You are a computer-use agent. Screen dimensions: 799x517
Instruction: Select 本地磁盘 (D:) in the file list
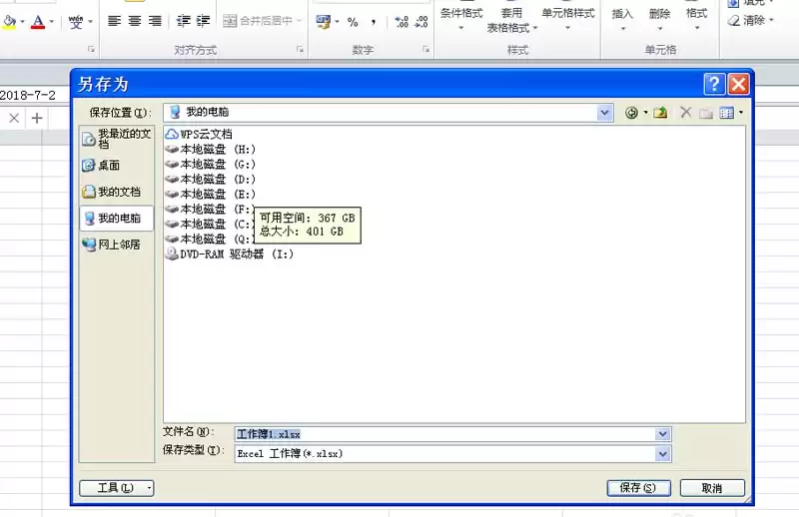(x=211, y=180)
